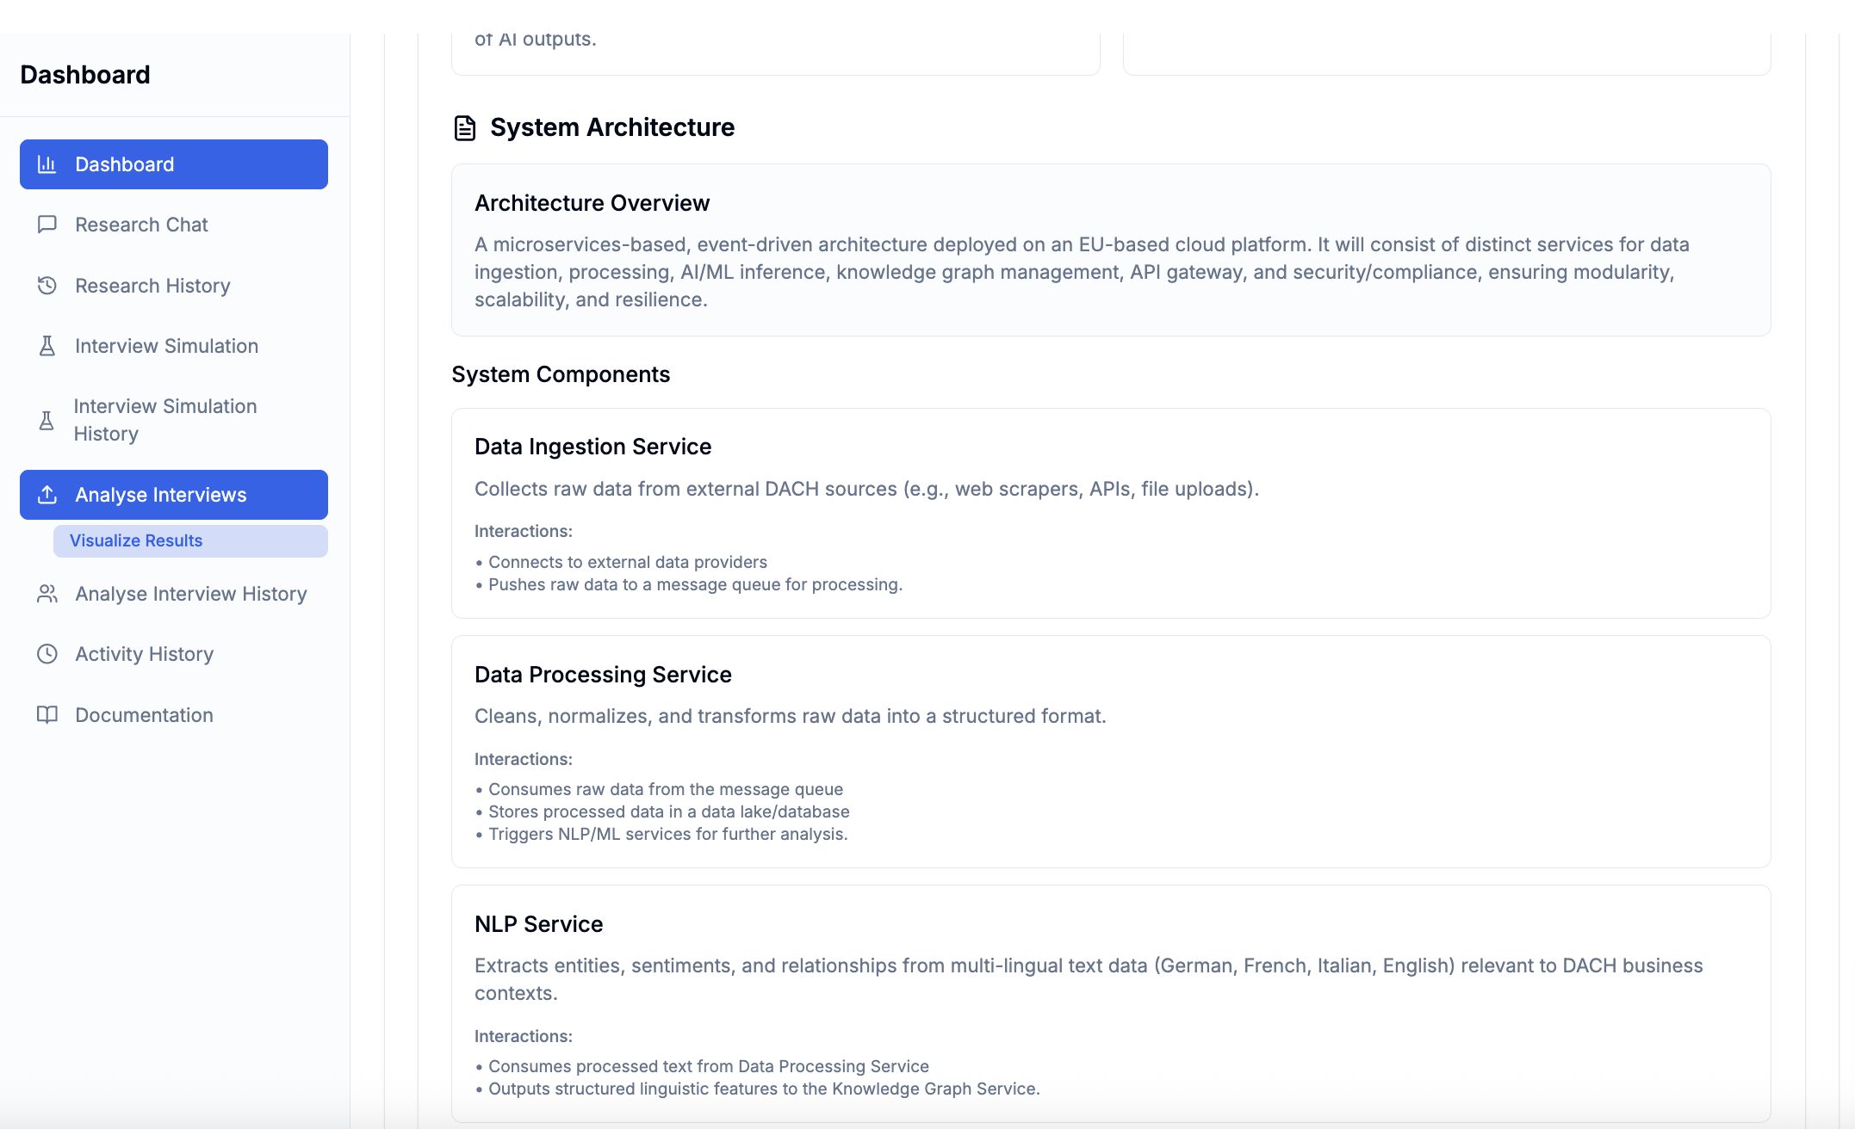Click the System Architecture document icon
1855x1129 pixels.
464,127
